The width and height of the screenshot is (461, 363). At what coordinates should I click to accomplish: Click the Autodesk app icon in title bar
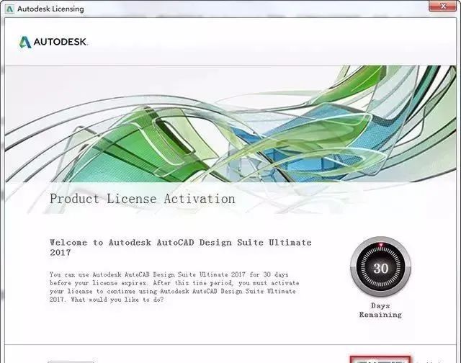click(x=9, y=9)
